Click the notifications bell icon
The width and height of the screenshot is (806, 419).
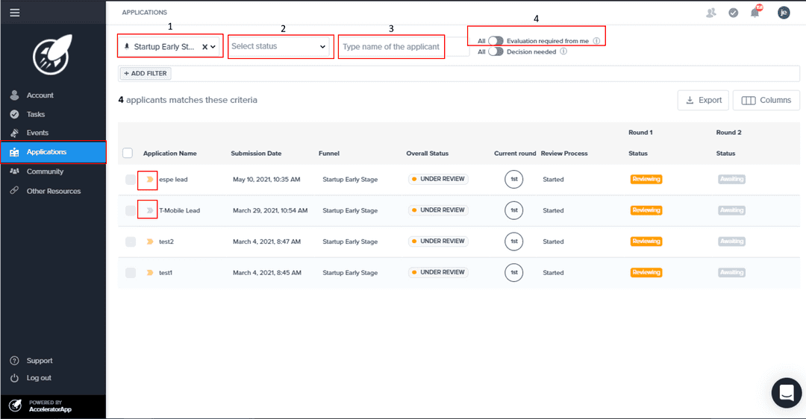(x=755, y=13)
